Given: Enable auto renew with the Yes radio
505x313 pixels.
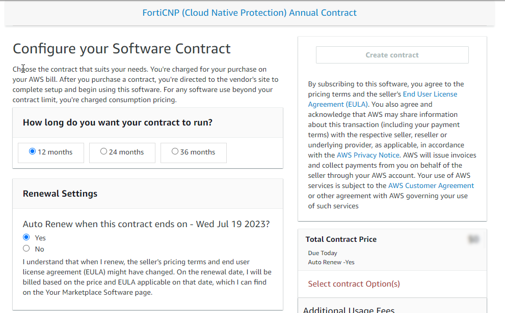Looking at the screenshot, I should [26, 237].
